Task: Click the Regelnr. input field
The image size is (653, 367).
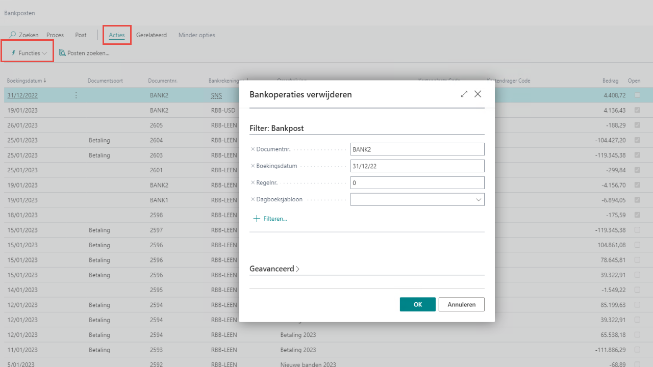Action: (417, 182)
